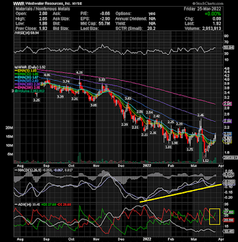Click the WWR (Daily) 1.92 legend entry

[30, 67]
